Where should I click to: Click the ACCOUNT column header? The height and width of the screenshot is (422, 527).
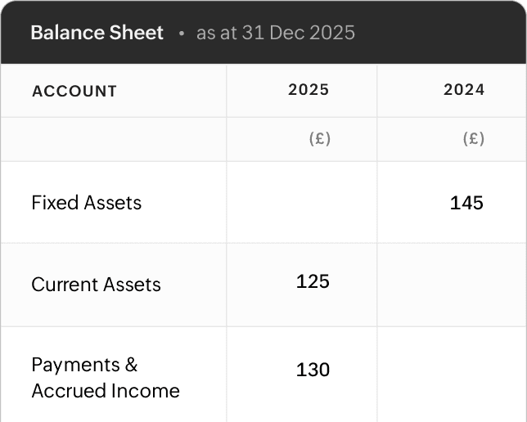click(74, 91)
